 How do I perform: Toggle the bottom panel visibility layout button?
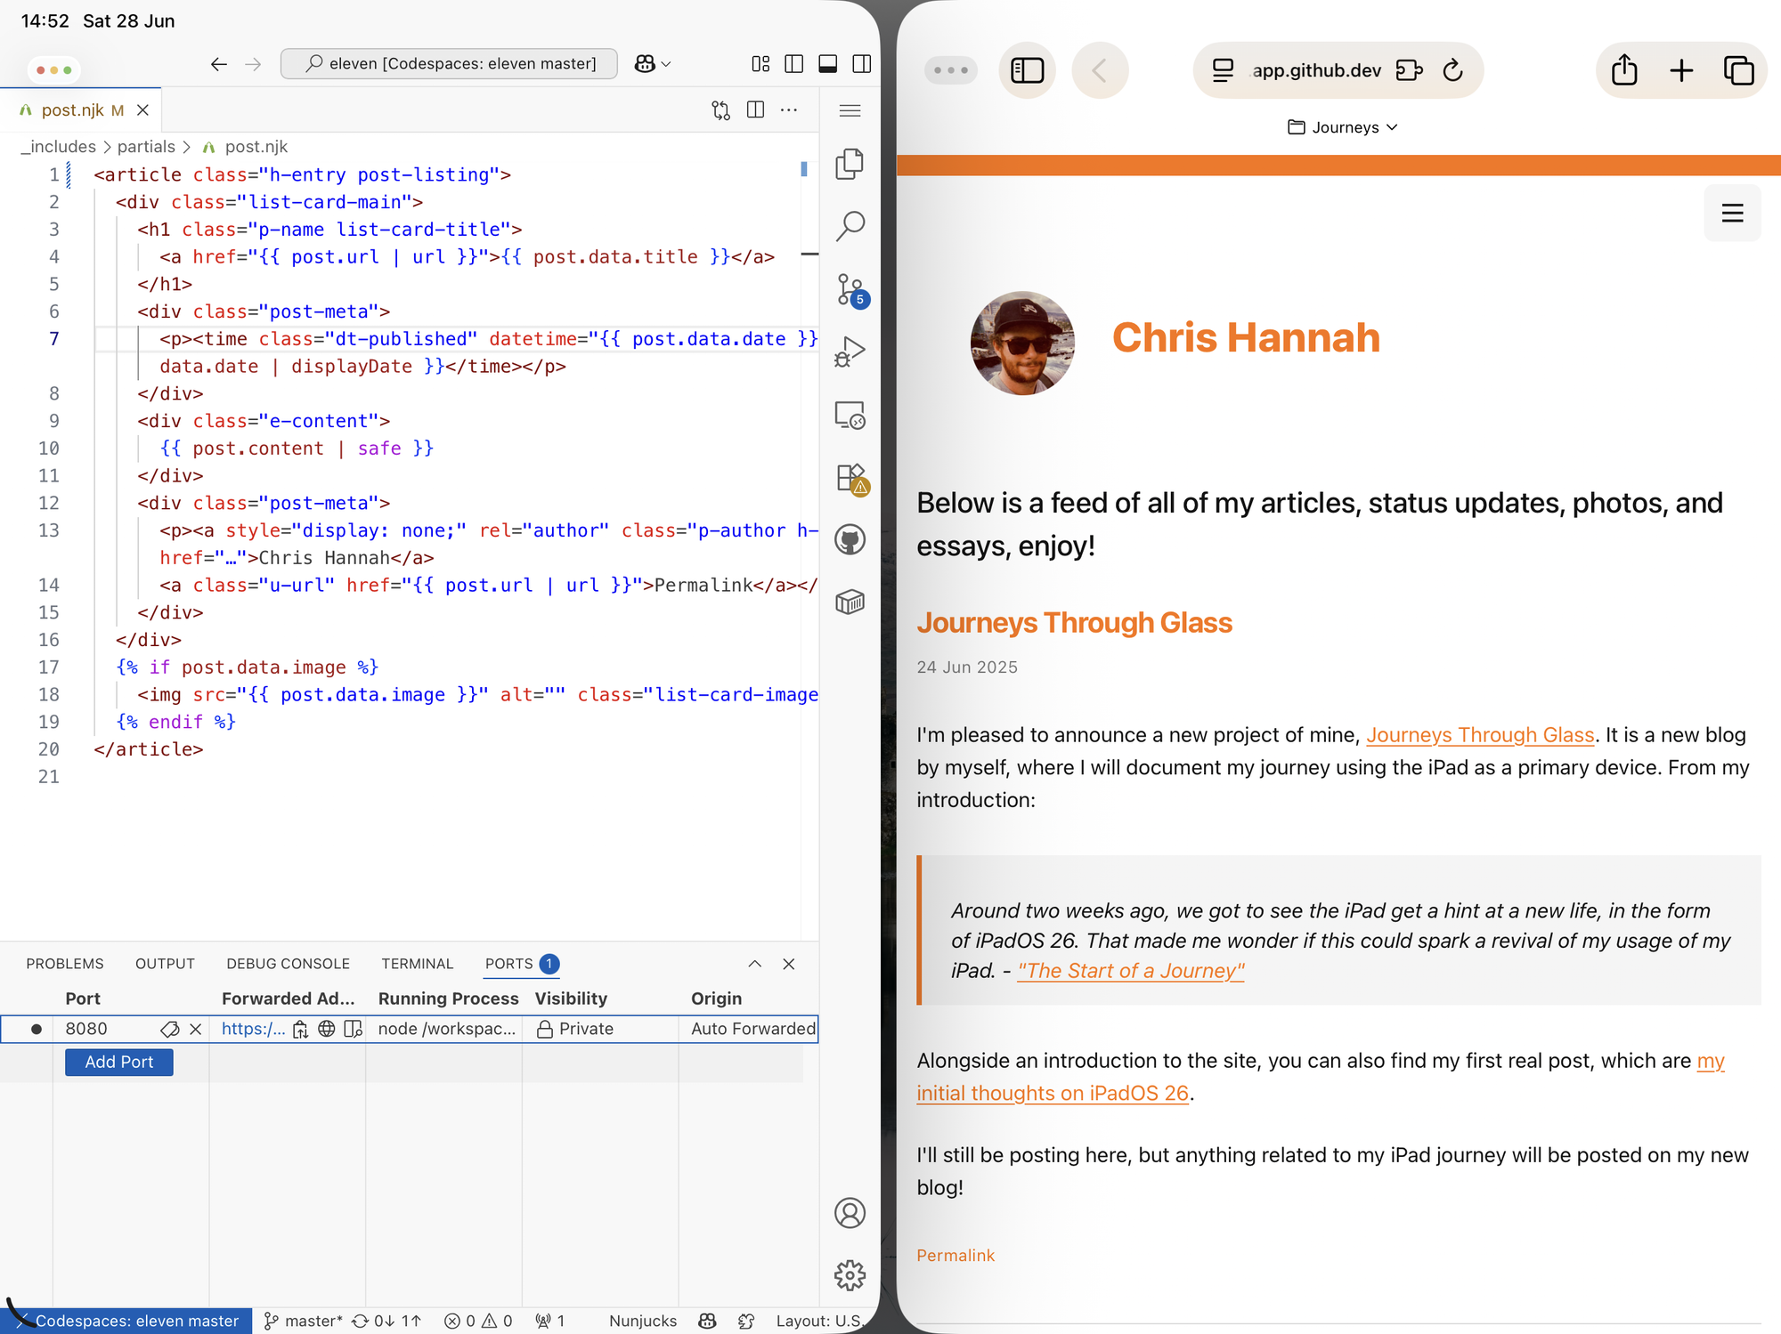pyautogui.click(x=827, y=64)
